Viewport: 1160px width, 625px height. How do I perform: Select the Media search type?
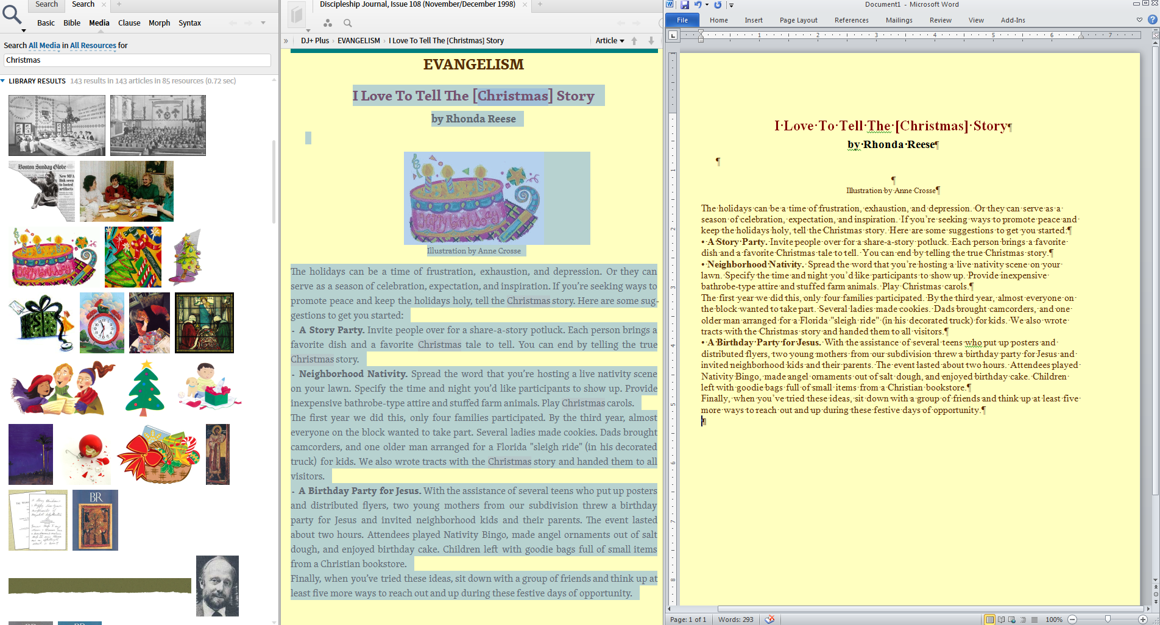pos(99,23)
